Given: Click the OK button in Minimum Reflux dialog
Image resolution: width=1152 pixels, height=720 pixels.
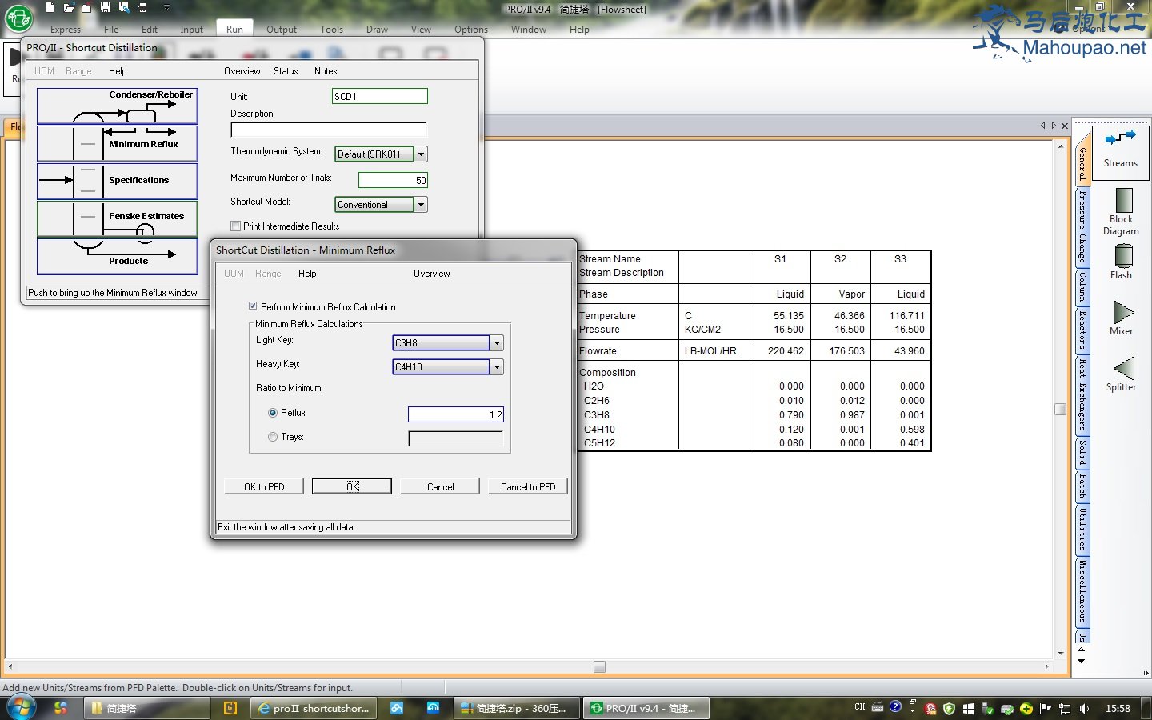Looking at the screenshot, I should (352, 486).
